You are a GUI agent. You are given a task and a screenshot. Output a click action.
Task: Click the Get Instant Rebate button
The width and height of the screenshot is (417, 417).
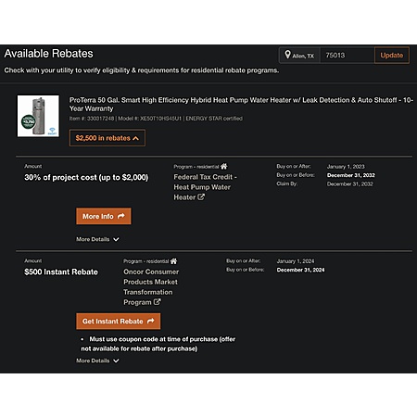pyautogui.click(x=119, y=322)
